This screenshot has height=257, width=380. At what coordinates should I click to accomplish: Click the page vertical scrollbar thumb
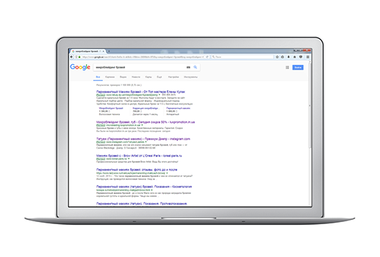click(x=310, y=105)
